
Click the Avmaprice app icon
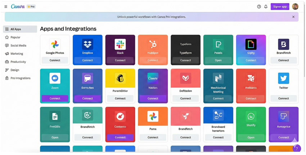click(284, 117)
